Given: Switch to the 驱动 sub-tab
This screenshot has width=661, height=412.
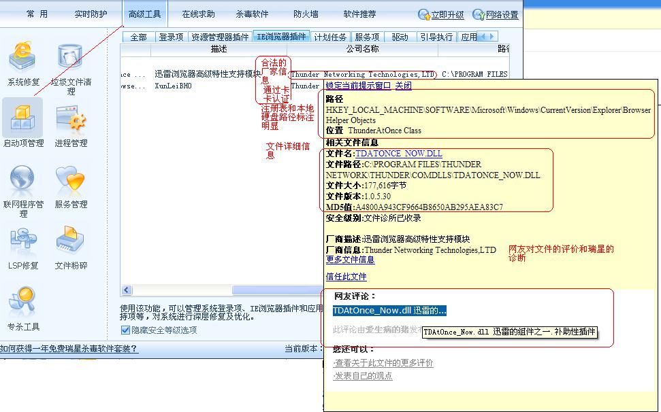Looking at the screenshot, I should click(400, 37).
